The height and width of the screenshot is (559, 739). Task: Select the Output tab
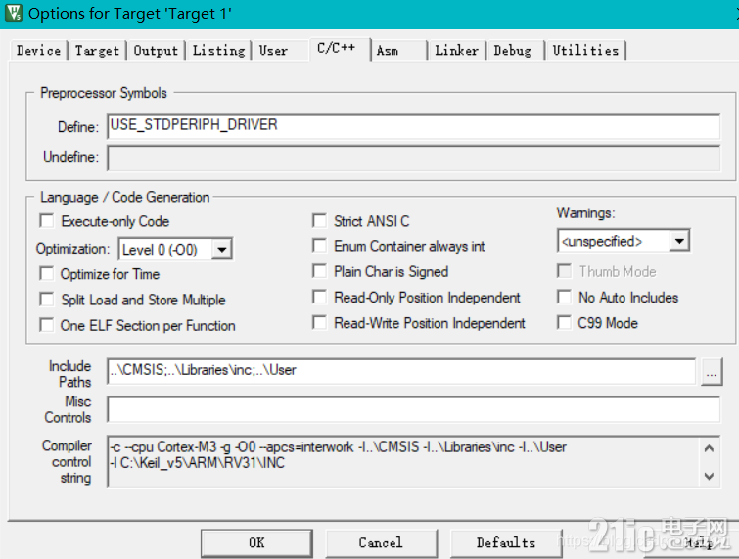tap(156, 51)
